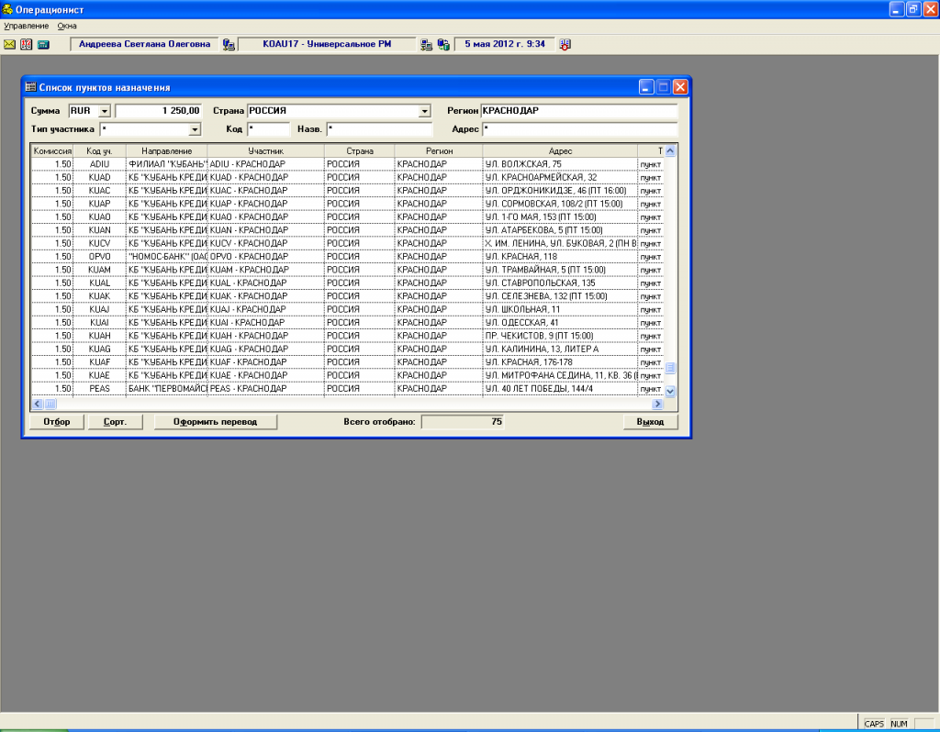Open the Тип участника dropdown
The width and height of the screenshot is (940, 732).
click(x=195, y=129)
